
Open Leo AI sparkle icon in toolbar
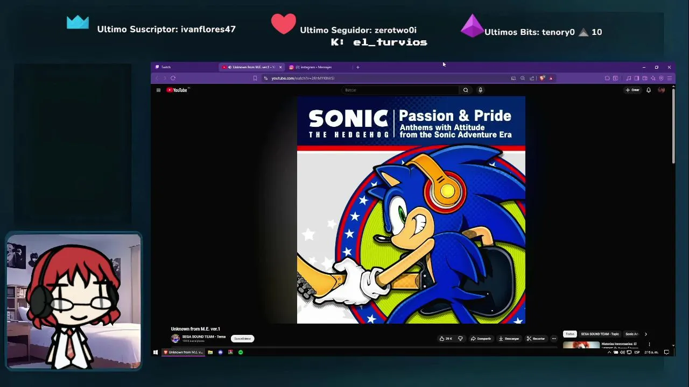point(653,78)
